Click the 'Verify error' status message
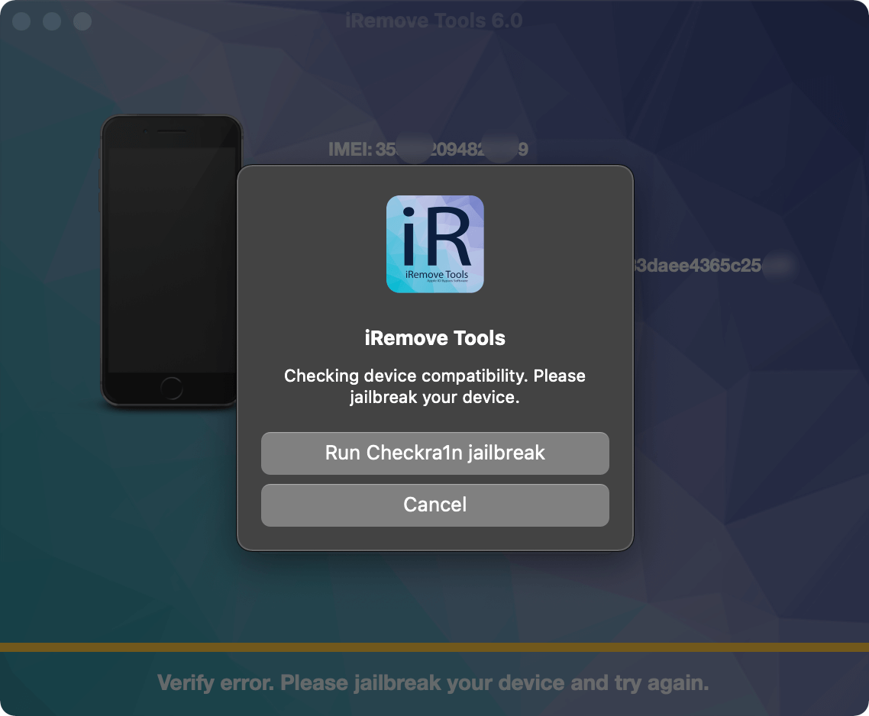This screenshot has width=869, height=716. pos(434,682)
